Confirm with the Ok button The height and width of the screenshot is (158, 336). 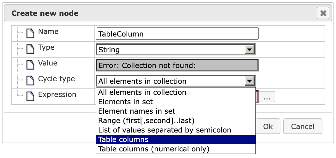pyautogui.click(x=268, y=127)
